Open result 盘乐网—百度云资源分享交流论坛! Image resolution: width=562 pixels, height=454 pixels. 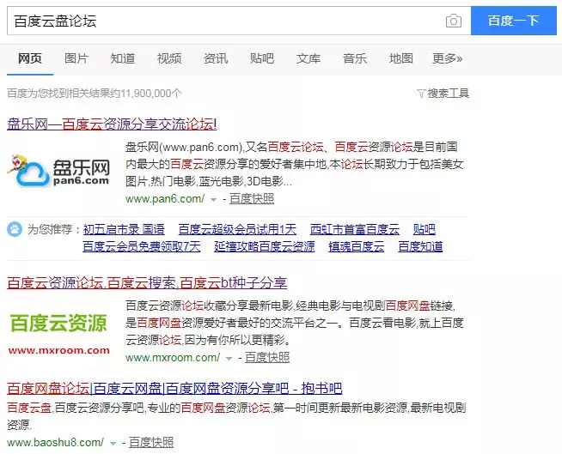click(112, 124)
